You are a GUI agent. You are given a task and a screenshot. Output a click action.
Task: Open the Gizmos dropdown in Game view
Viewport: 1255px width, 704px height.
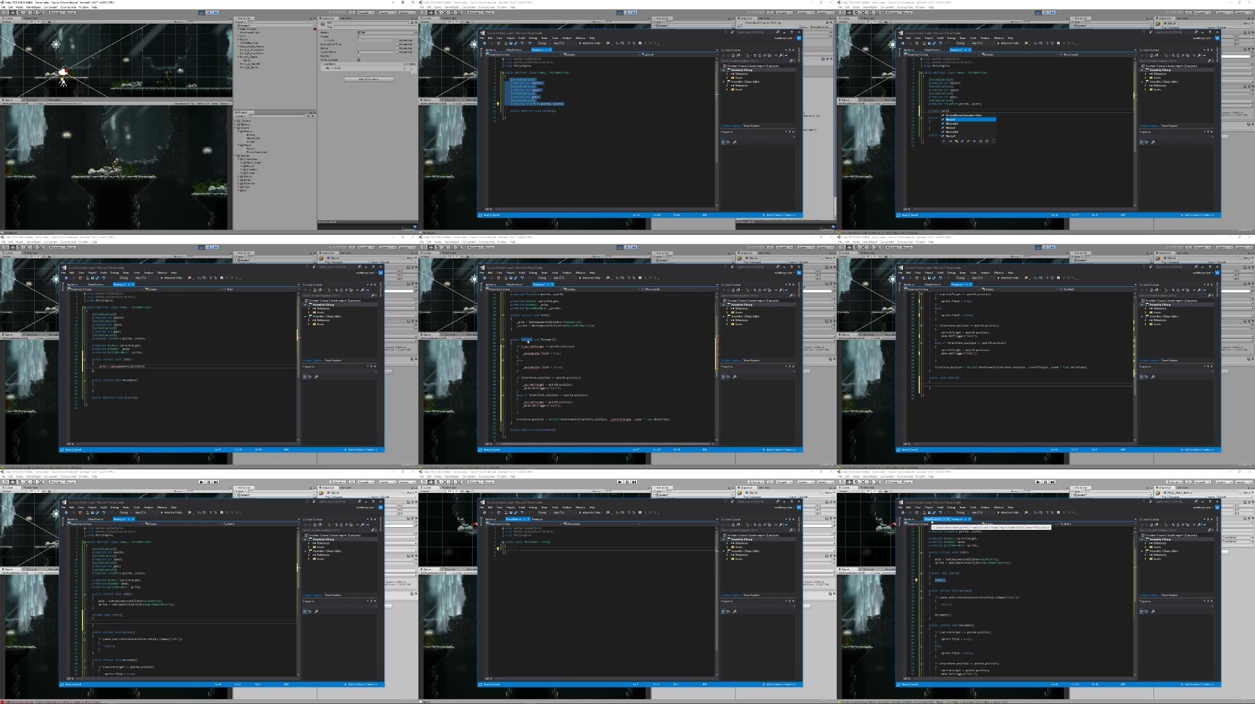click(x=225, y=103)
